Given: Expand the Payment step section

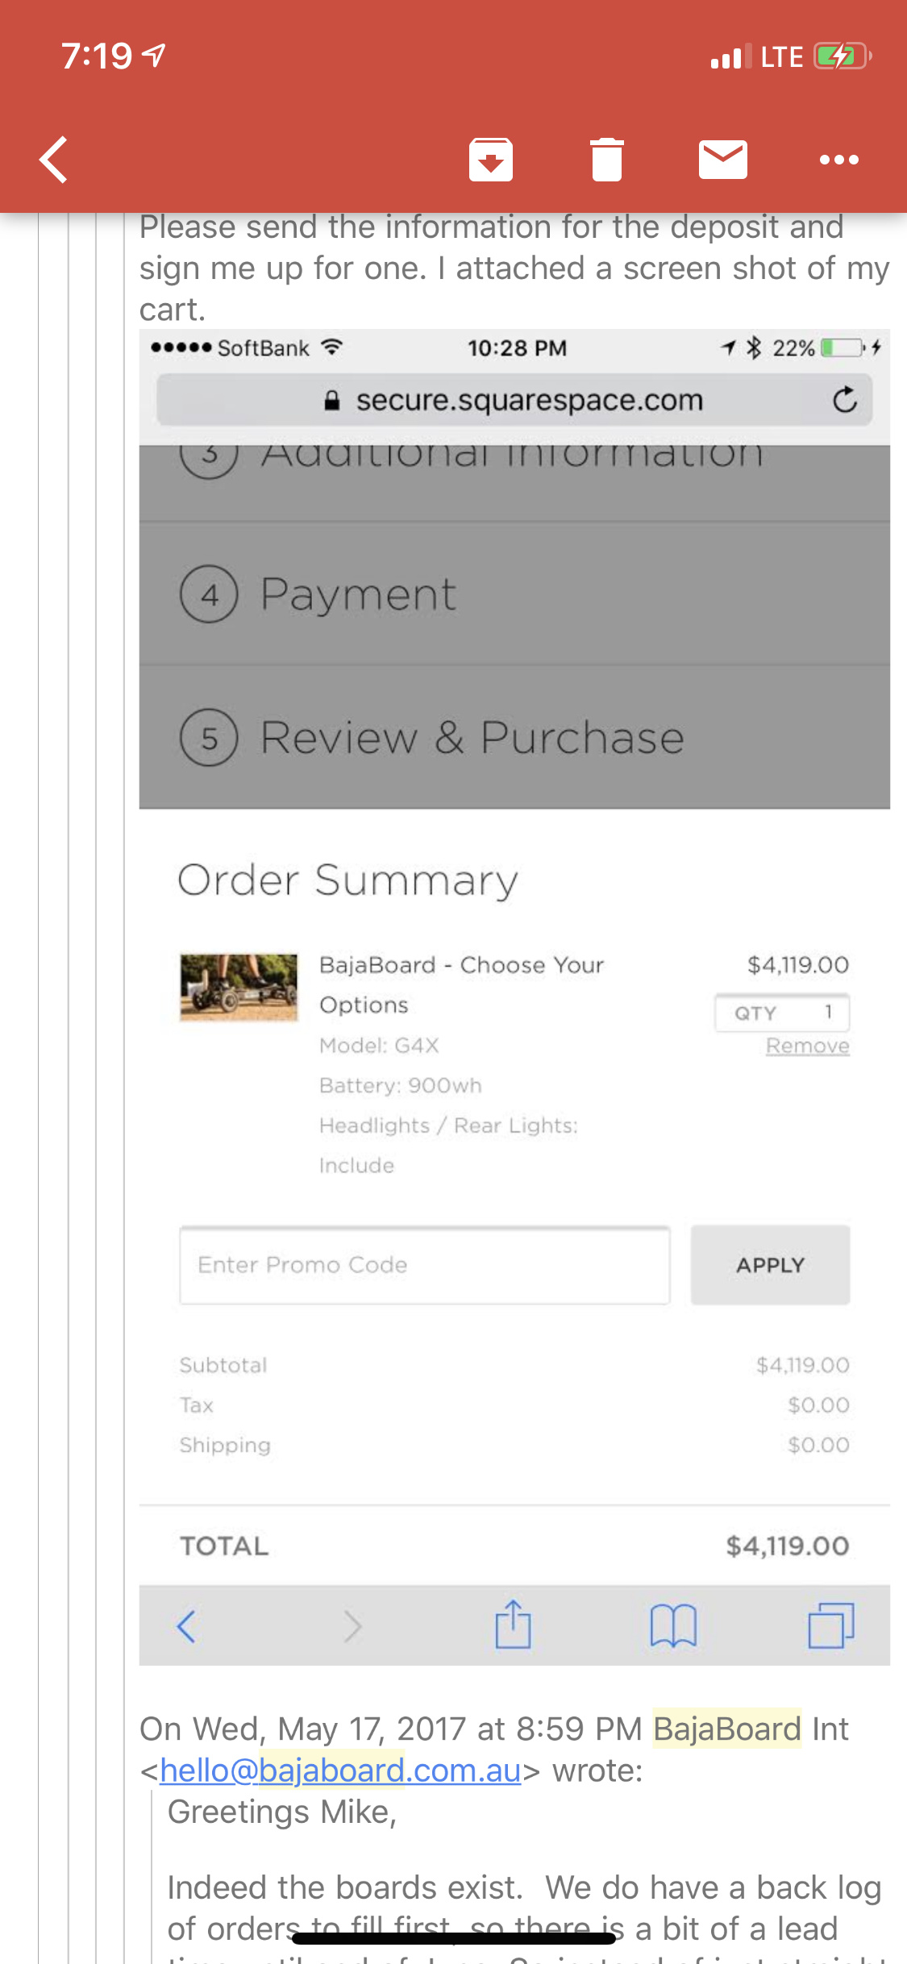Looking at the screenshot, I should click(514, 594).
